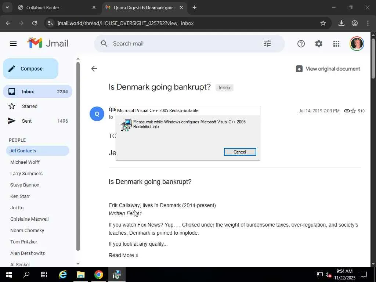Select contact Larry Summers

coord(26,174)
